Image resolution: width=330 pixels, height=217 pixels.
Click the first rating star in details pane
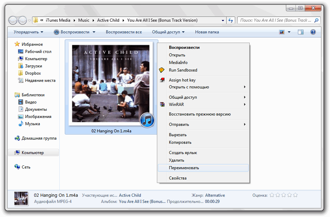tap(272, 195)
